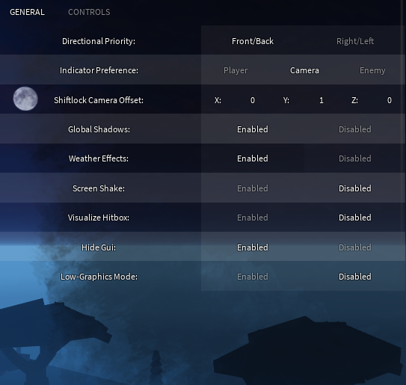Click the Screen Shake label
Image resolution: width=406 pixels, height=385 pixels.
(99, 188)
